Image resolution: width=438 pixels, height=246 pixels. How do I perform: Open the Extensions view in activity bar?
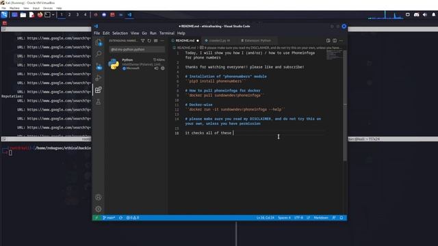pyautogui.click(x=99, y=90)
